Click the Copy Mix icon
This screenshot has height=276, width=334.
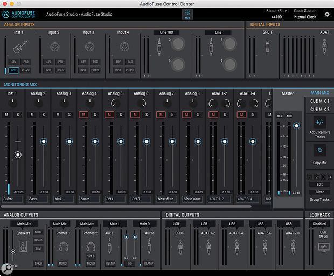pos(320,150)
